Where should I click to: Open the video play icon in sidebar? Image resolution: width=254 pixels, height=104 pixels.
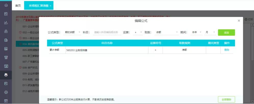coord(6,101)
